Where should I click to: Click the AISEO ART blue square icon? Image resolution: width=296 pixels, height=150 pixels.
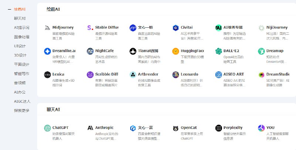pos(218,75)
